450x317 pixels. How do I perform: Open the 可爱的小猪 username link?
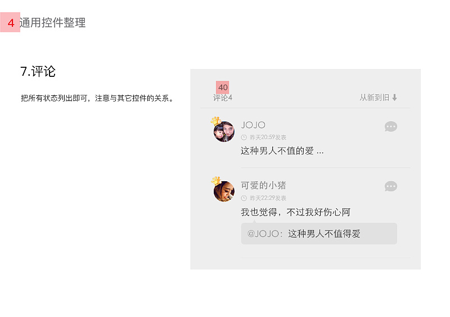point(263,185)
